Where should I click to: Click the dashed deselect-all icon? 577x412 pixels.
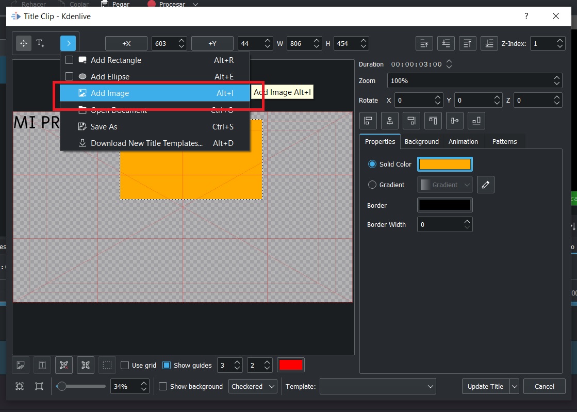[x=107, y=365]
